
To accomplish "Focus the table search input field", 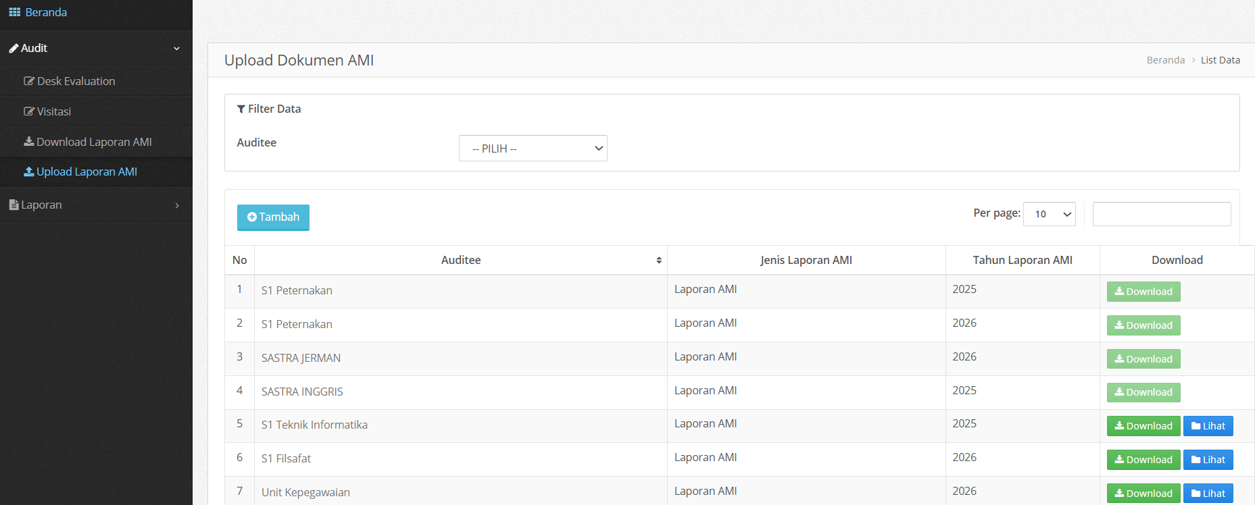I will tap(1162, 214).
